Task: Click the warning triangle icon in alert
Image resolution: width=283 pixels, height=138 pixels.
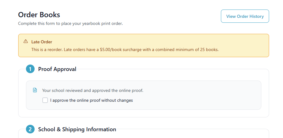Action: [x=26, y=41]
